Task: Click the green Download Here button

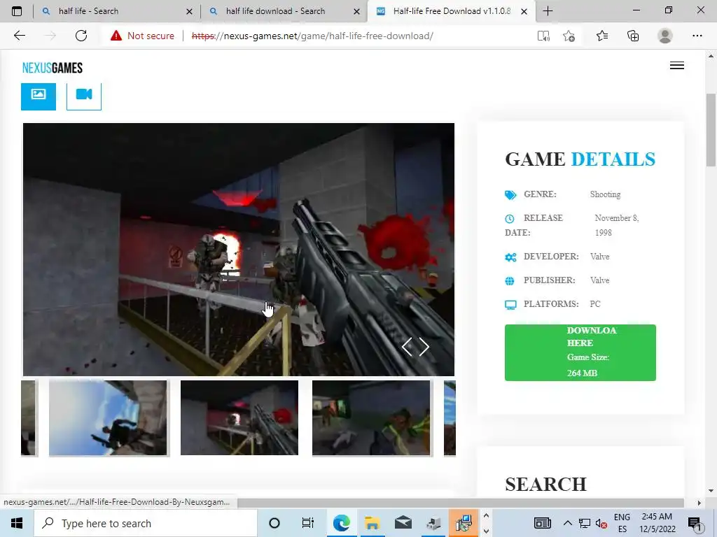Action: [580, 352]
